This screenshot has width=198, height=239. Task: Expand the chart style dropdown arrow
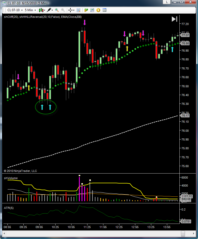point(44,10)
